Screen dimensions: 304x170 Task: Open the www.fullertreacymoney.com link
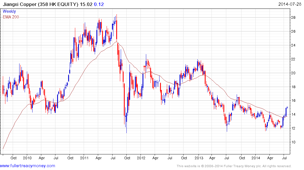[x=27, y=166]
